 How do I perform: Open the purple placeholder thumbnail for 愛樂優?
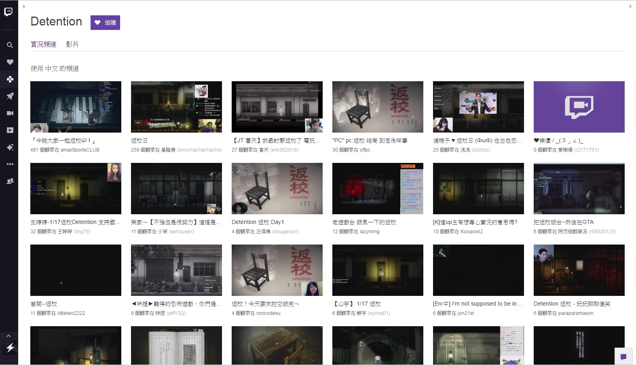tap(579, 107)
